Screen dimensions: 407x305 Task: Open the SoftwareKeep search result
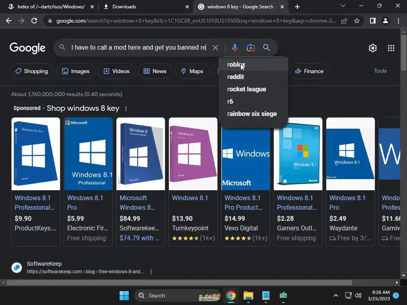pos(85,268)
